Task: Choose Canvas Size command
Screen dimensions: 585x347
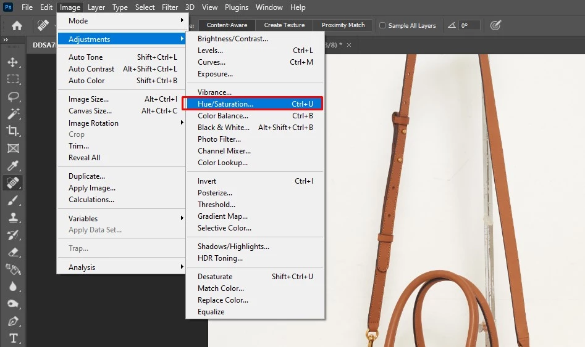Action: pyautogui.click(x=122, y=111)
